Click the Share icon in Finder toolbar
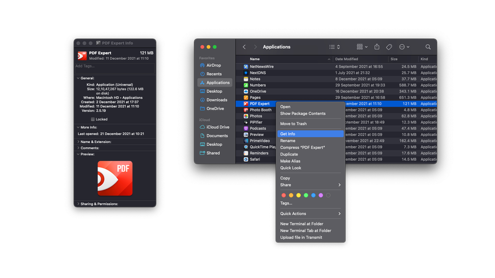 377,47
